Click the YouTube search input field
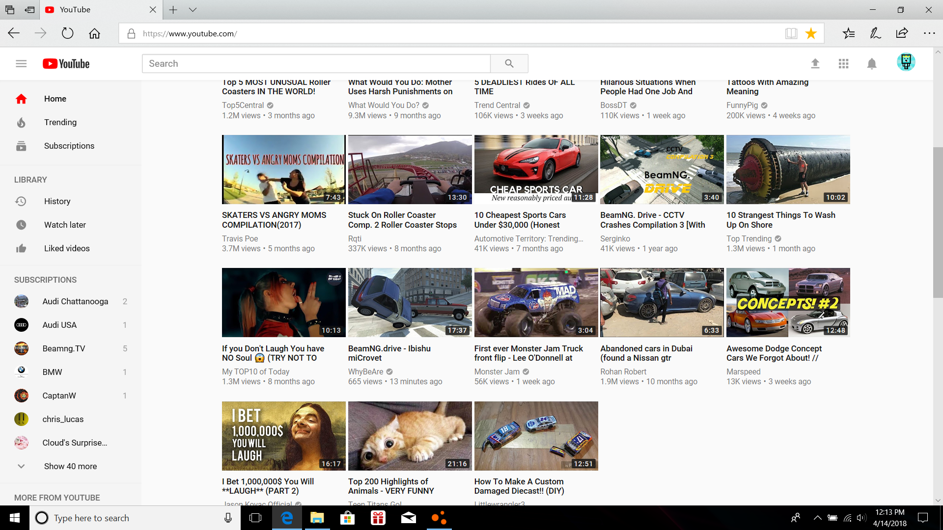Screen dimensions: 943x530 (316, 64)
